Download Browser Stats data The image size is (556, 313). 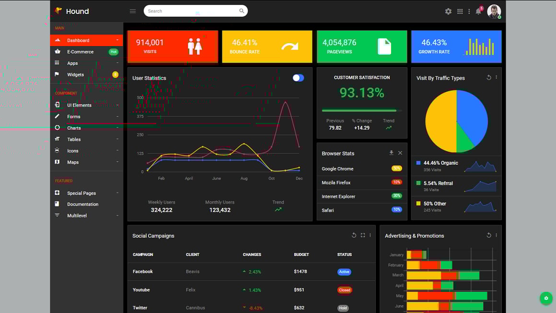(391, 153)
